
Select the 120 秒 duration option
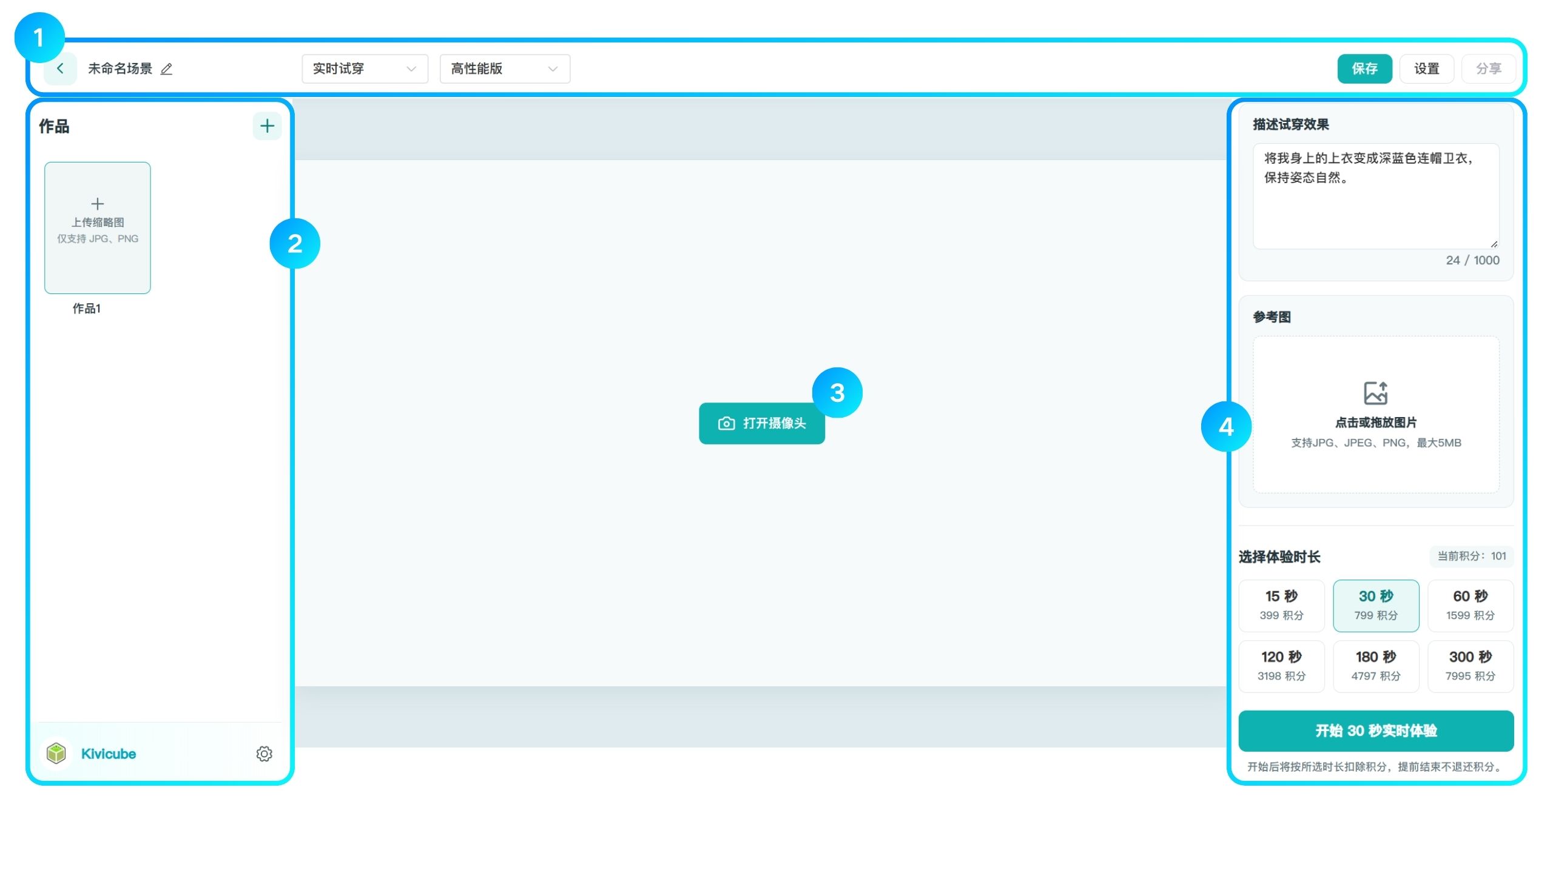point(1281,666)
